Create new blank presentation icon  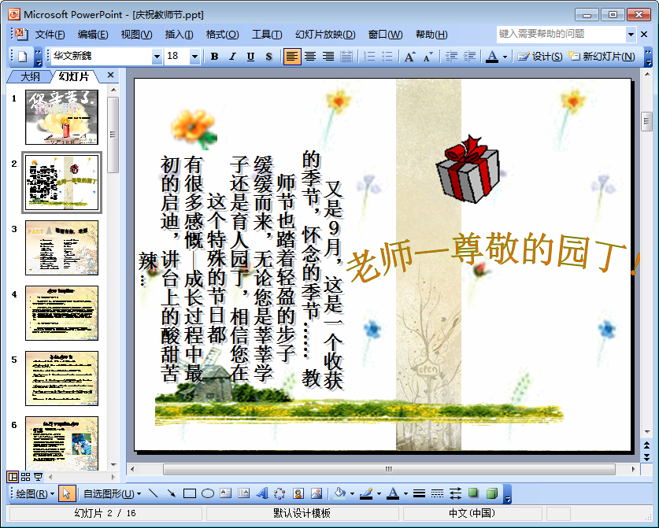coord(23,57)
